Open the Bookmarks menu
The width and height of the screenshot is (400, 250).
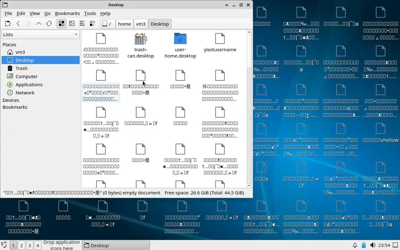click(67, 13)
